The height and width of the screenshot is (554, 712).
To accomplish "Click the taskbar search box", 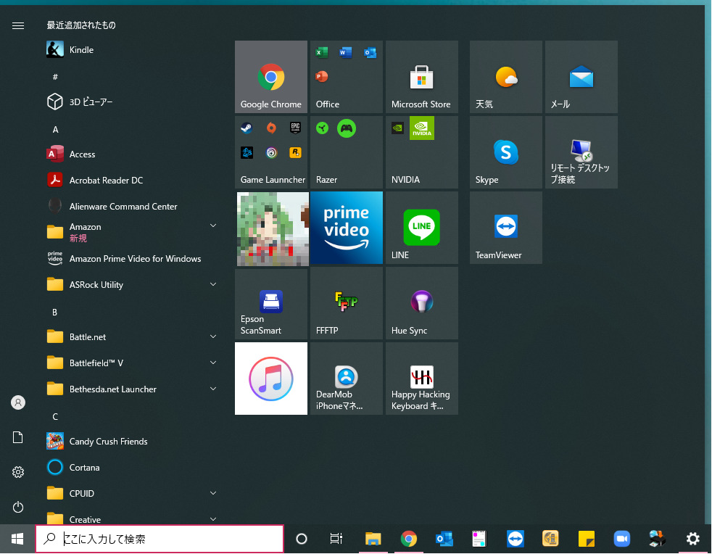I will point(160,539).
